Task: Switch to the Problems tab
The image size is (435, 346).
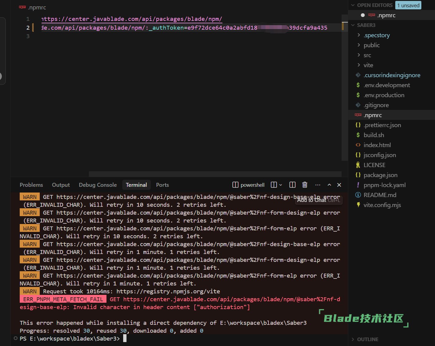Action: pyautogui.click(x=31, y=185)
